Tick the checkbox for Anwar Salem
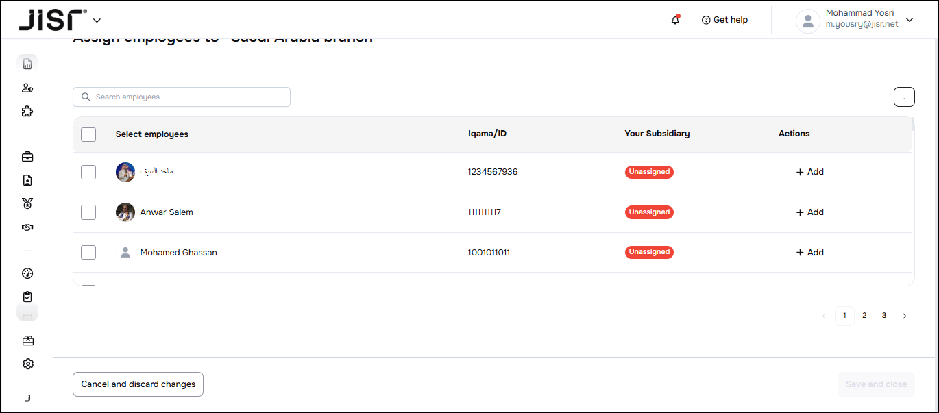This screenshot has height=413, width=939. (x=88, y=212)
